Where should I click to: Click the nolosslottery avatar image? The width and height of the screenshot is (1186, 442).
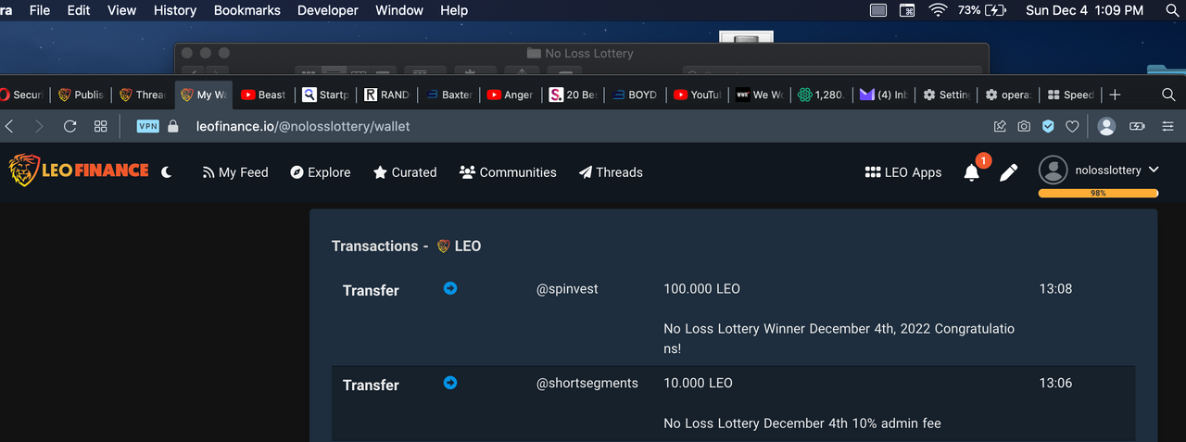1054,170
